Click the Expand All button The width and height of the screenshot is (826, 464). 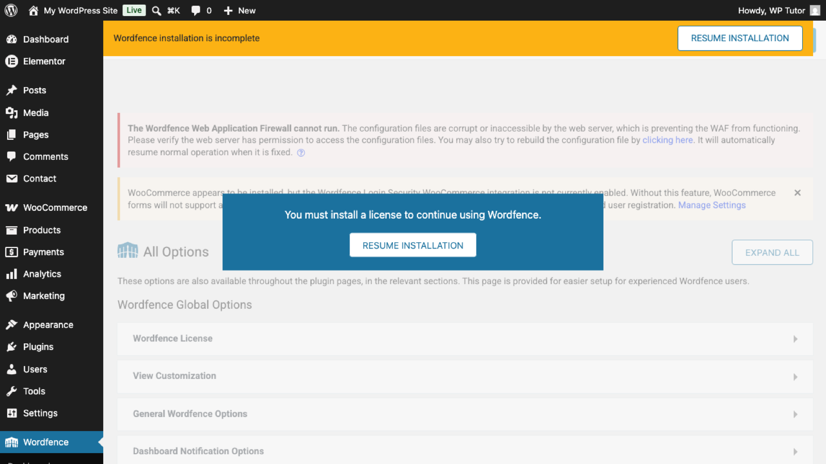click(772, 253)
